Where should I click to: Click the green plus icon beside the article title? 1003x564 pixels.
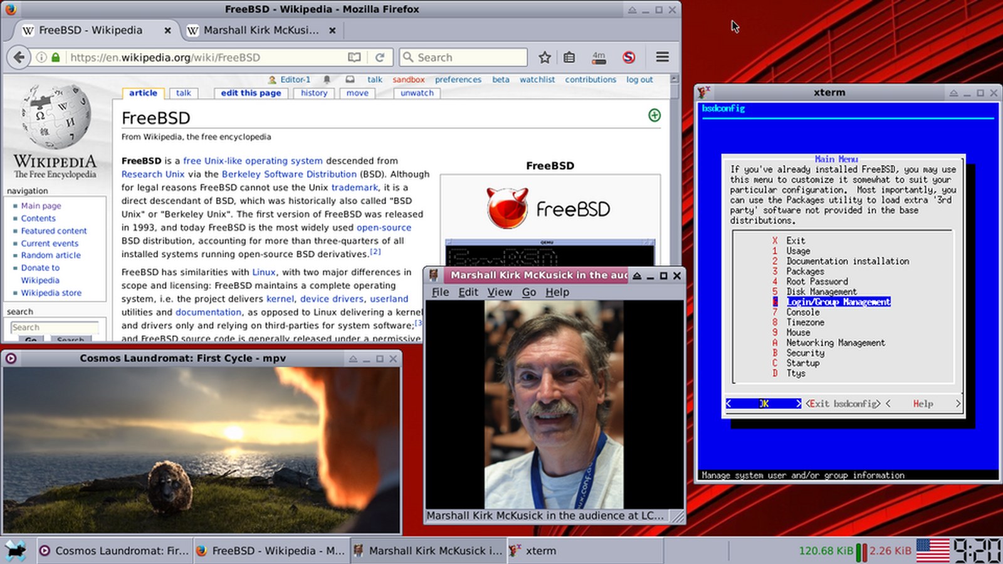tap(654, 115)
